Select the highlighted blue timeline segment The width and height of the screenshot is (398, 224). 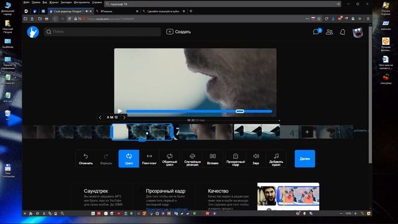[142, 132]
